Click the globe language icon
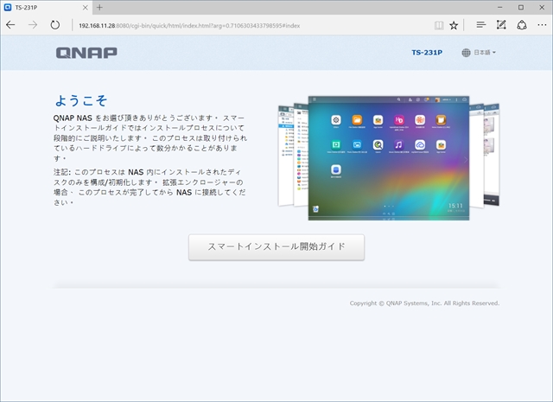The height and width of the screenshot is (402, 553). (x=466, y=53)
